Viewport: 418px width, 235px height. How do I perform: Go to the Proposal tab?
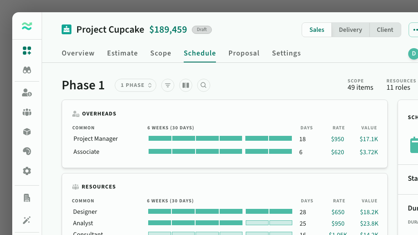pos(244,53)
